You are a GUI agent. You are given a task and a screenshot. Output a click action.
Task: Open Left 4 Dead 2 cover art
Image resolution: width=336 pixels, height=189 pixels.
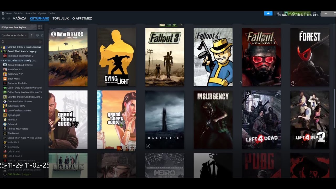pos(309,120)
